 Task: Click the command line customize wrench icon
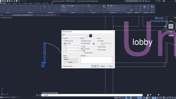40,95
